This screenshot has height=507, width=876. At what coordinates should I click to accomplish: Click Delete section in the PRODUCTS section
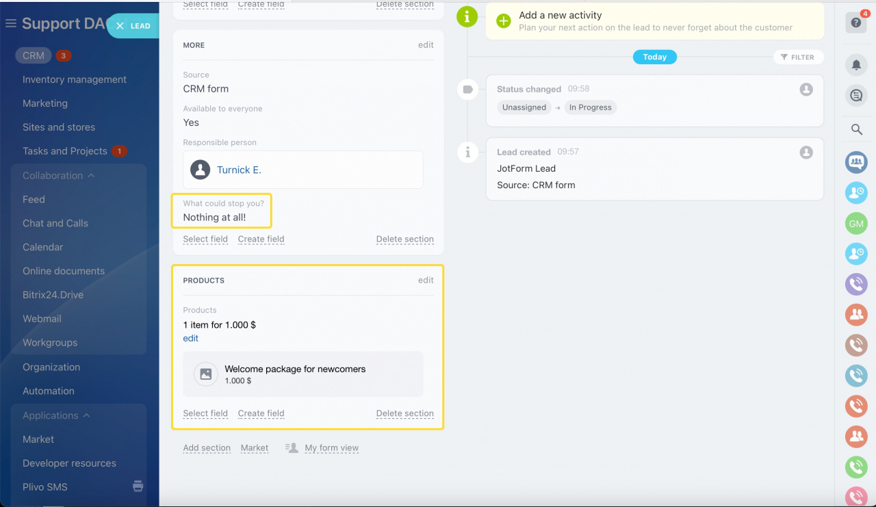coord(405,413)
